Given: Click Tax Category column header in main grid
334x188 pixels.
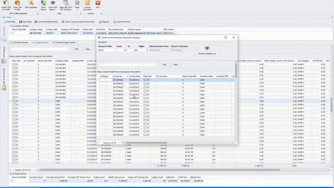Looking at the screenshot, I should click(x=303, y=61).
